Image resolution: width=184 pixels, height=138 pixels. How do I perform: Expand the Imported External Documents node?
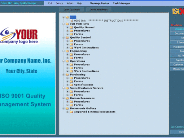point(67,112)
